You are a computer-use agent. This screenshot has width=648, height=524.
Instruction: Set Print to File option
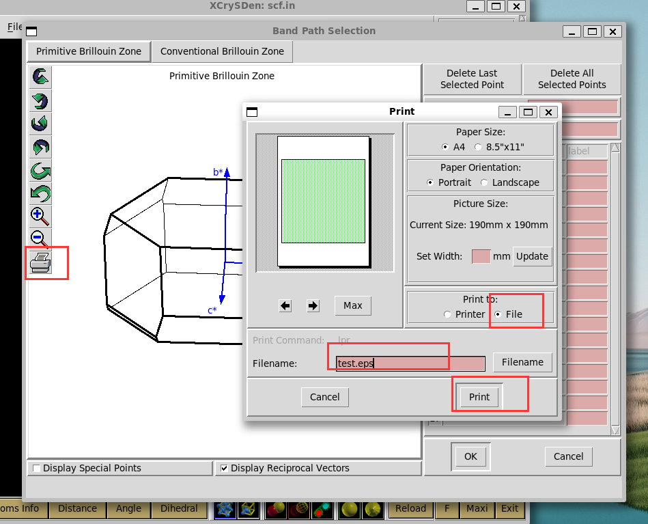tap(508, 314)
